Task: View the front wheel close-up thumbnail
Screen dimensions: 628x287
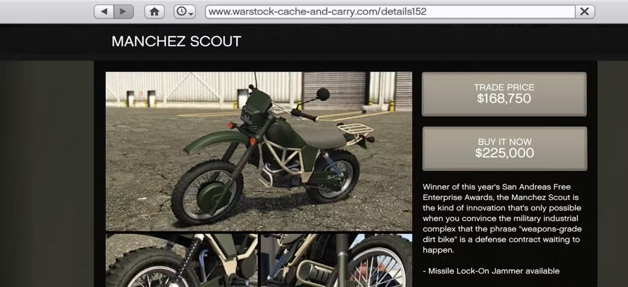Action: pos(182,260)
